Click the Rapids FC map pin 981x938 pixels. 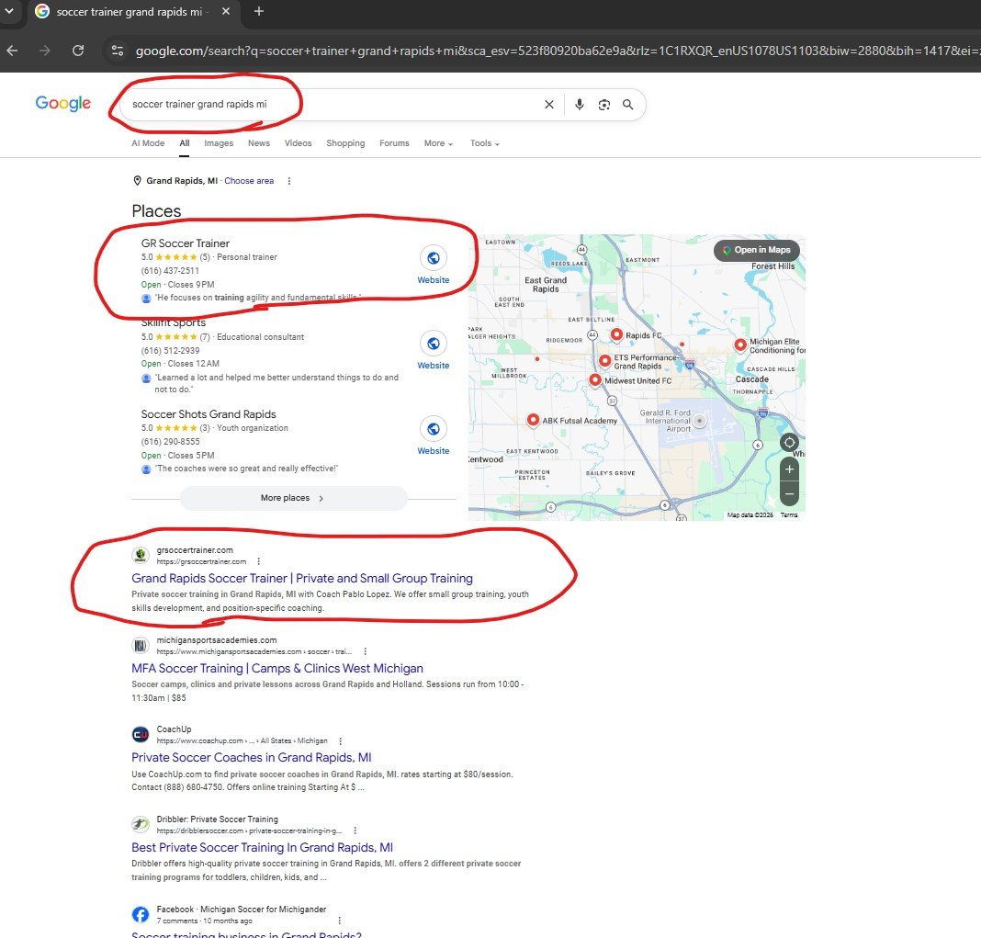616,334
